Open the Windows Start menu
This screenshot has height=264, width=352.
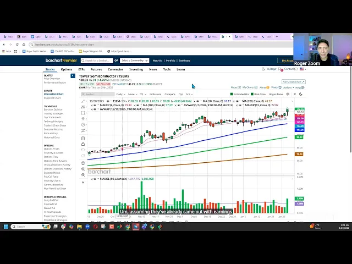(6, 227)
